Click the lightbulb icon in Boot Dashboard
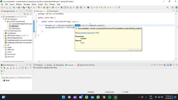This screenshot has width=178, height=100. point(26,68)
